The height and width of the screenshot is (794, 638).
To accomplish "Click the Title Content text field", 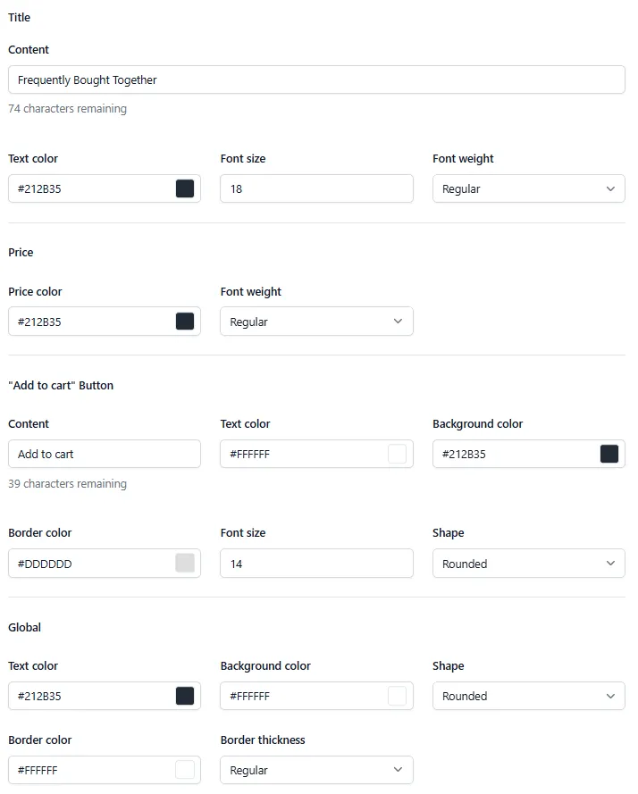I will pyautogui.click(x=316, y=79).
